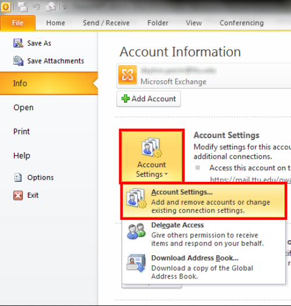Choose Account Settings... from the dropdown menu
291x306 pixels.
(204, 201)
